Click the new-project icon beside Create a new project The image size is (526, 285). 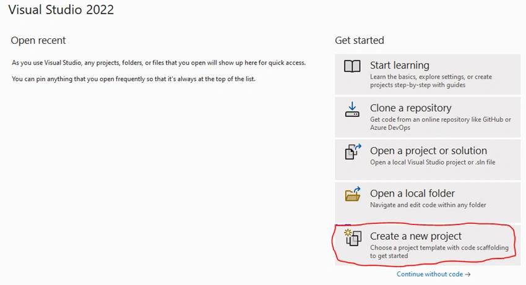(353, 237)
